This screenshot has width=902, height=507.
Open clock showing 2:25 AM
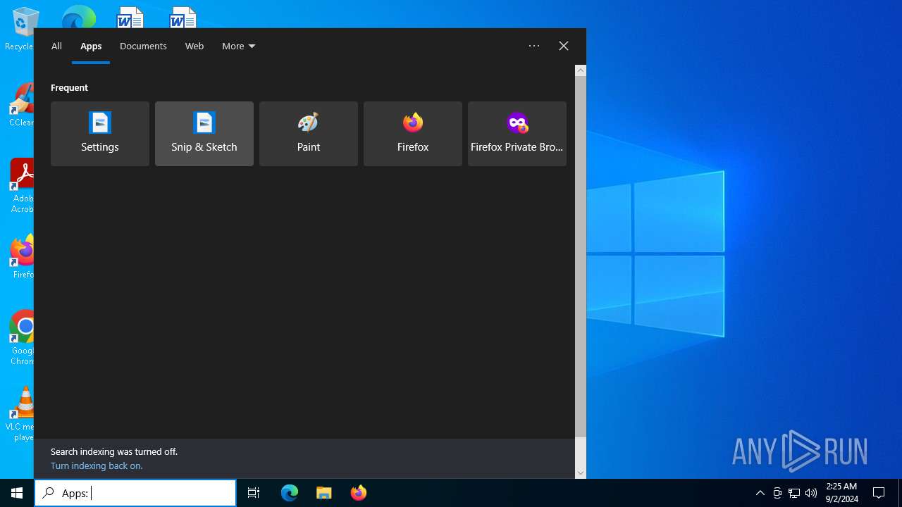841,493
